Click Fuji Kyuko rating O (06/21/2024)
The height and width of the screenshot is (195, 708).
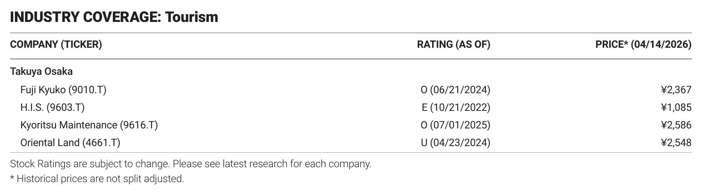point(455,90)
